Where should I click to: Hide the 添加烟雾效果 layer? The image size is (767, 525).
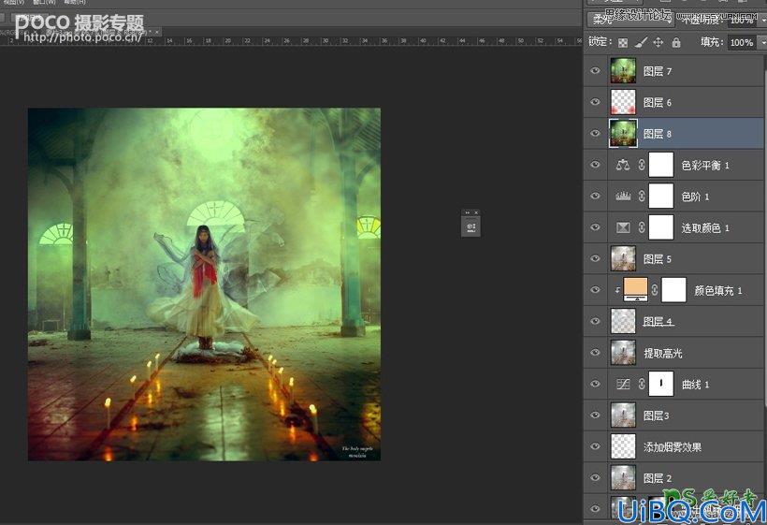point(595,446)
